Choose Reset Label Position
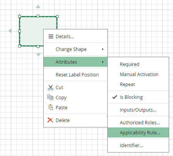Screen dimensions: 173x156 [75, 75]
